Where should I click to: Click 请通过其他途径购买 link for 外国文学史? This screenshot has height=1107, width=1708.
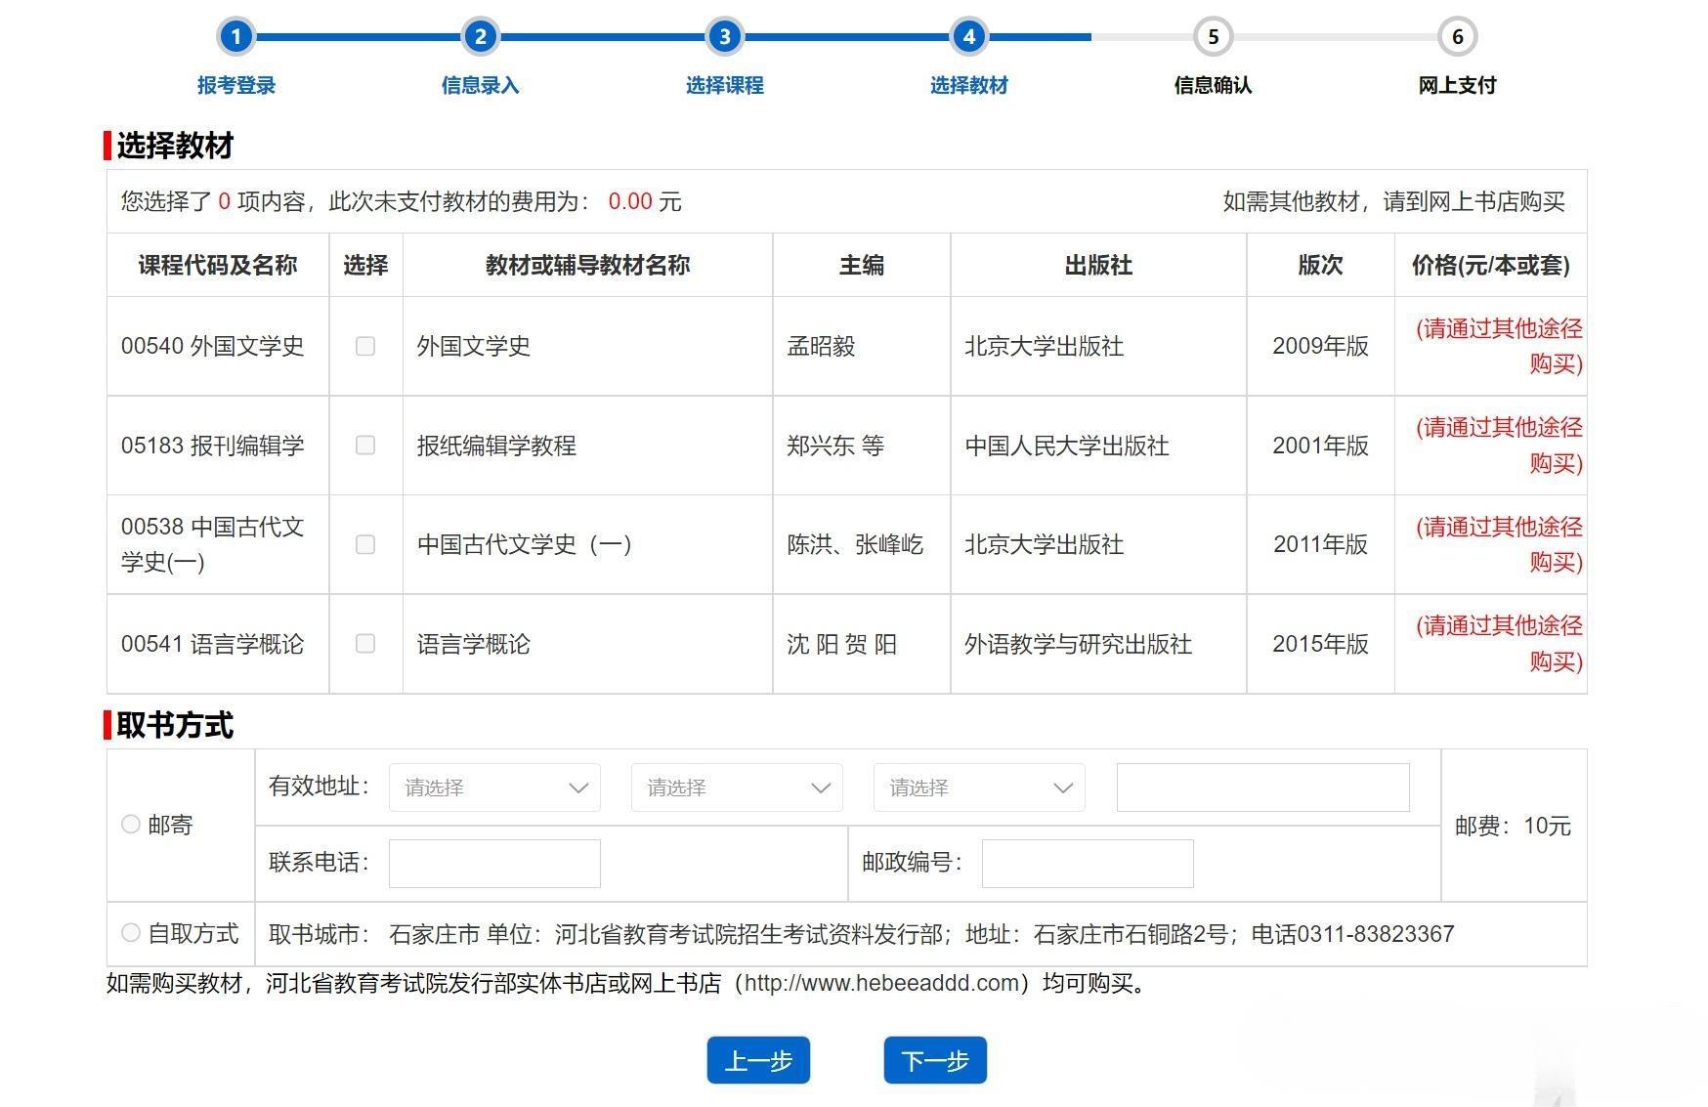coord(1499,347)
